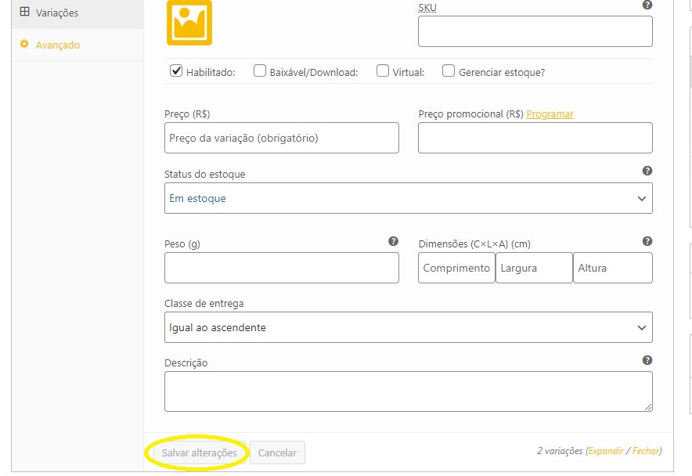Click the Peso help icon
Image resolution: width=692 pixels, height=476 pixels.
tap(393, 241)
